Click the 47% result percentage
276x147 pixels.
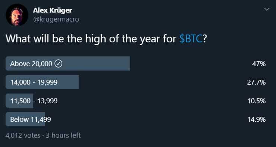(258, 64)
